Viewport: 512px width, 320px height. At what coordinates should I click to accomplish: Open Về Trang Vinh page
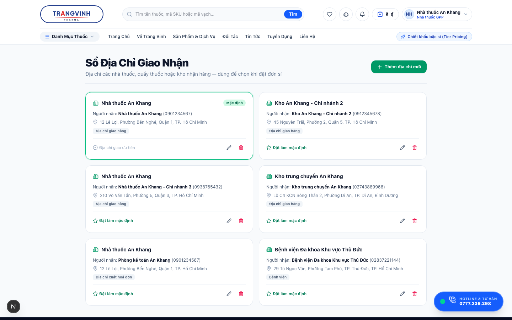click(x=151, y=37)
